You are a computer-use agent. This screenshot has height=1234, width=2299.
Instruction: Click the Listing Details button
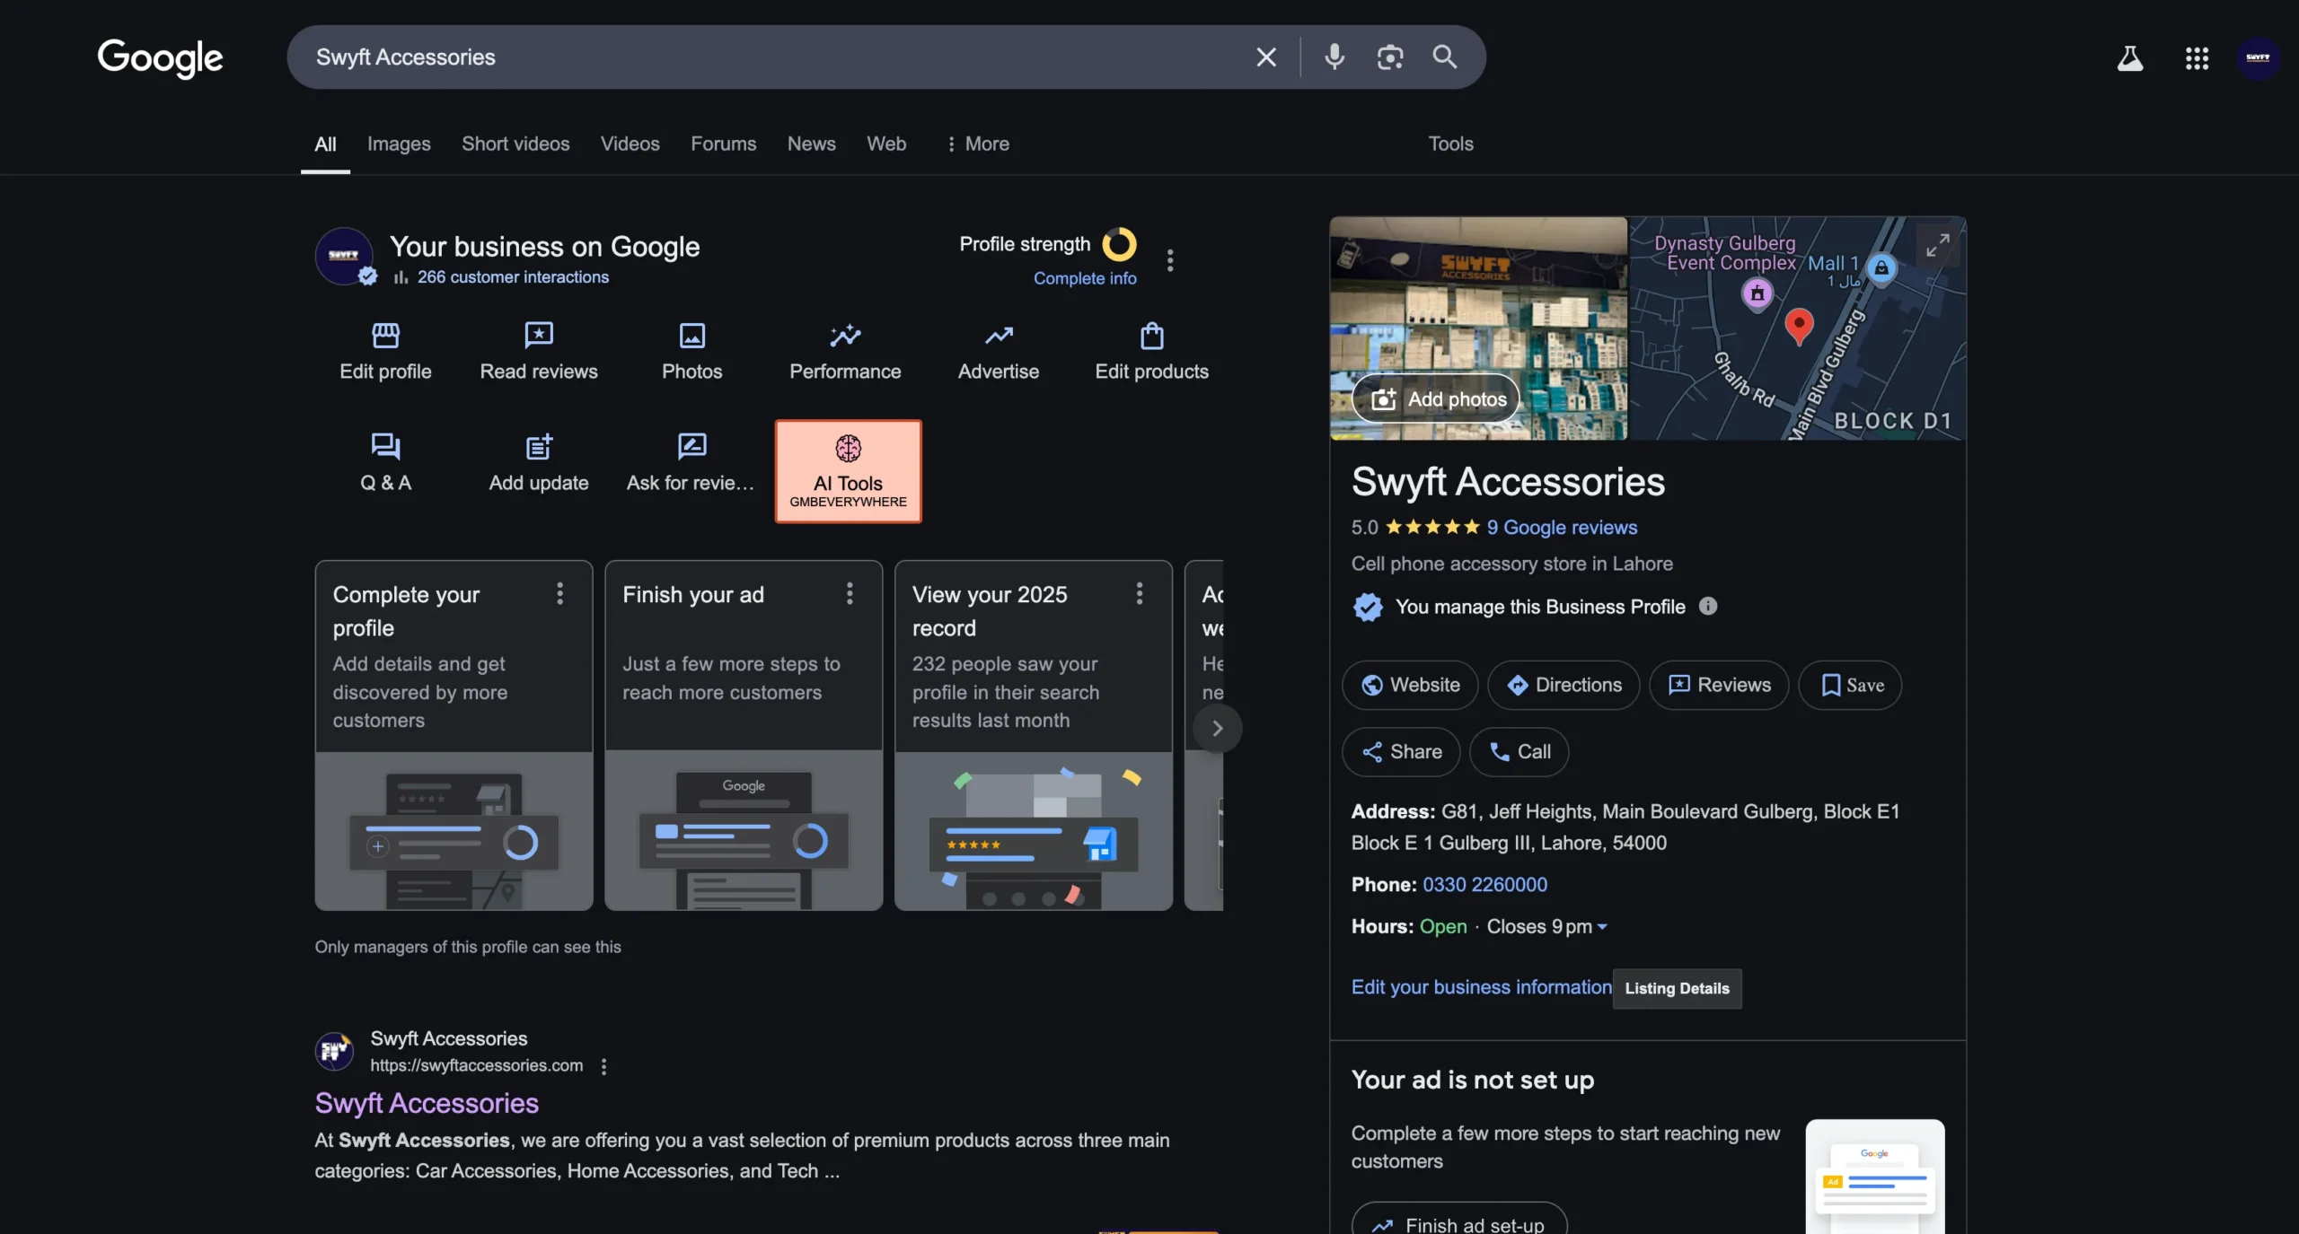1677,989
